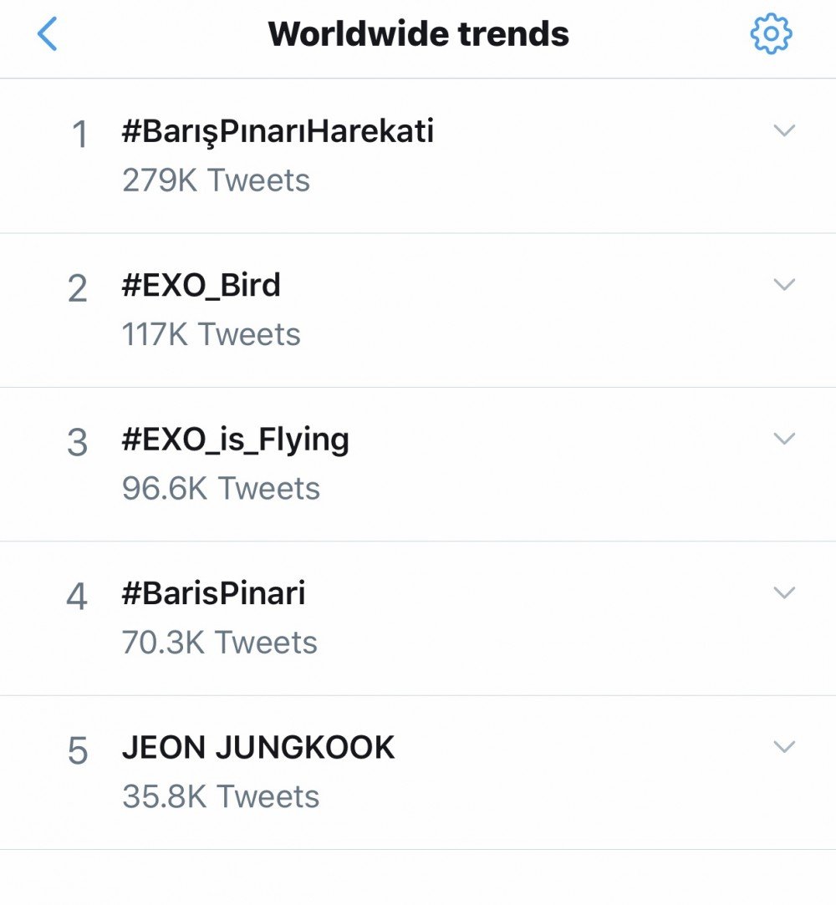The height and width of the screenshot is (905, 836).
Task: Select rank number 3 trend row
Action: (x=418, y=465)
